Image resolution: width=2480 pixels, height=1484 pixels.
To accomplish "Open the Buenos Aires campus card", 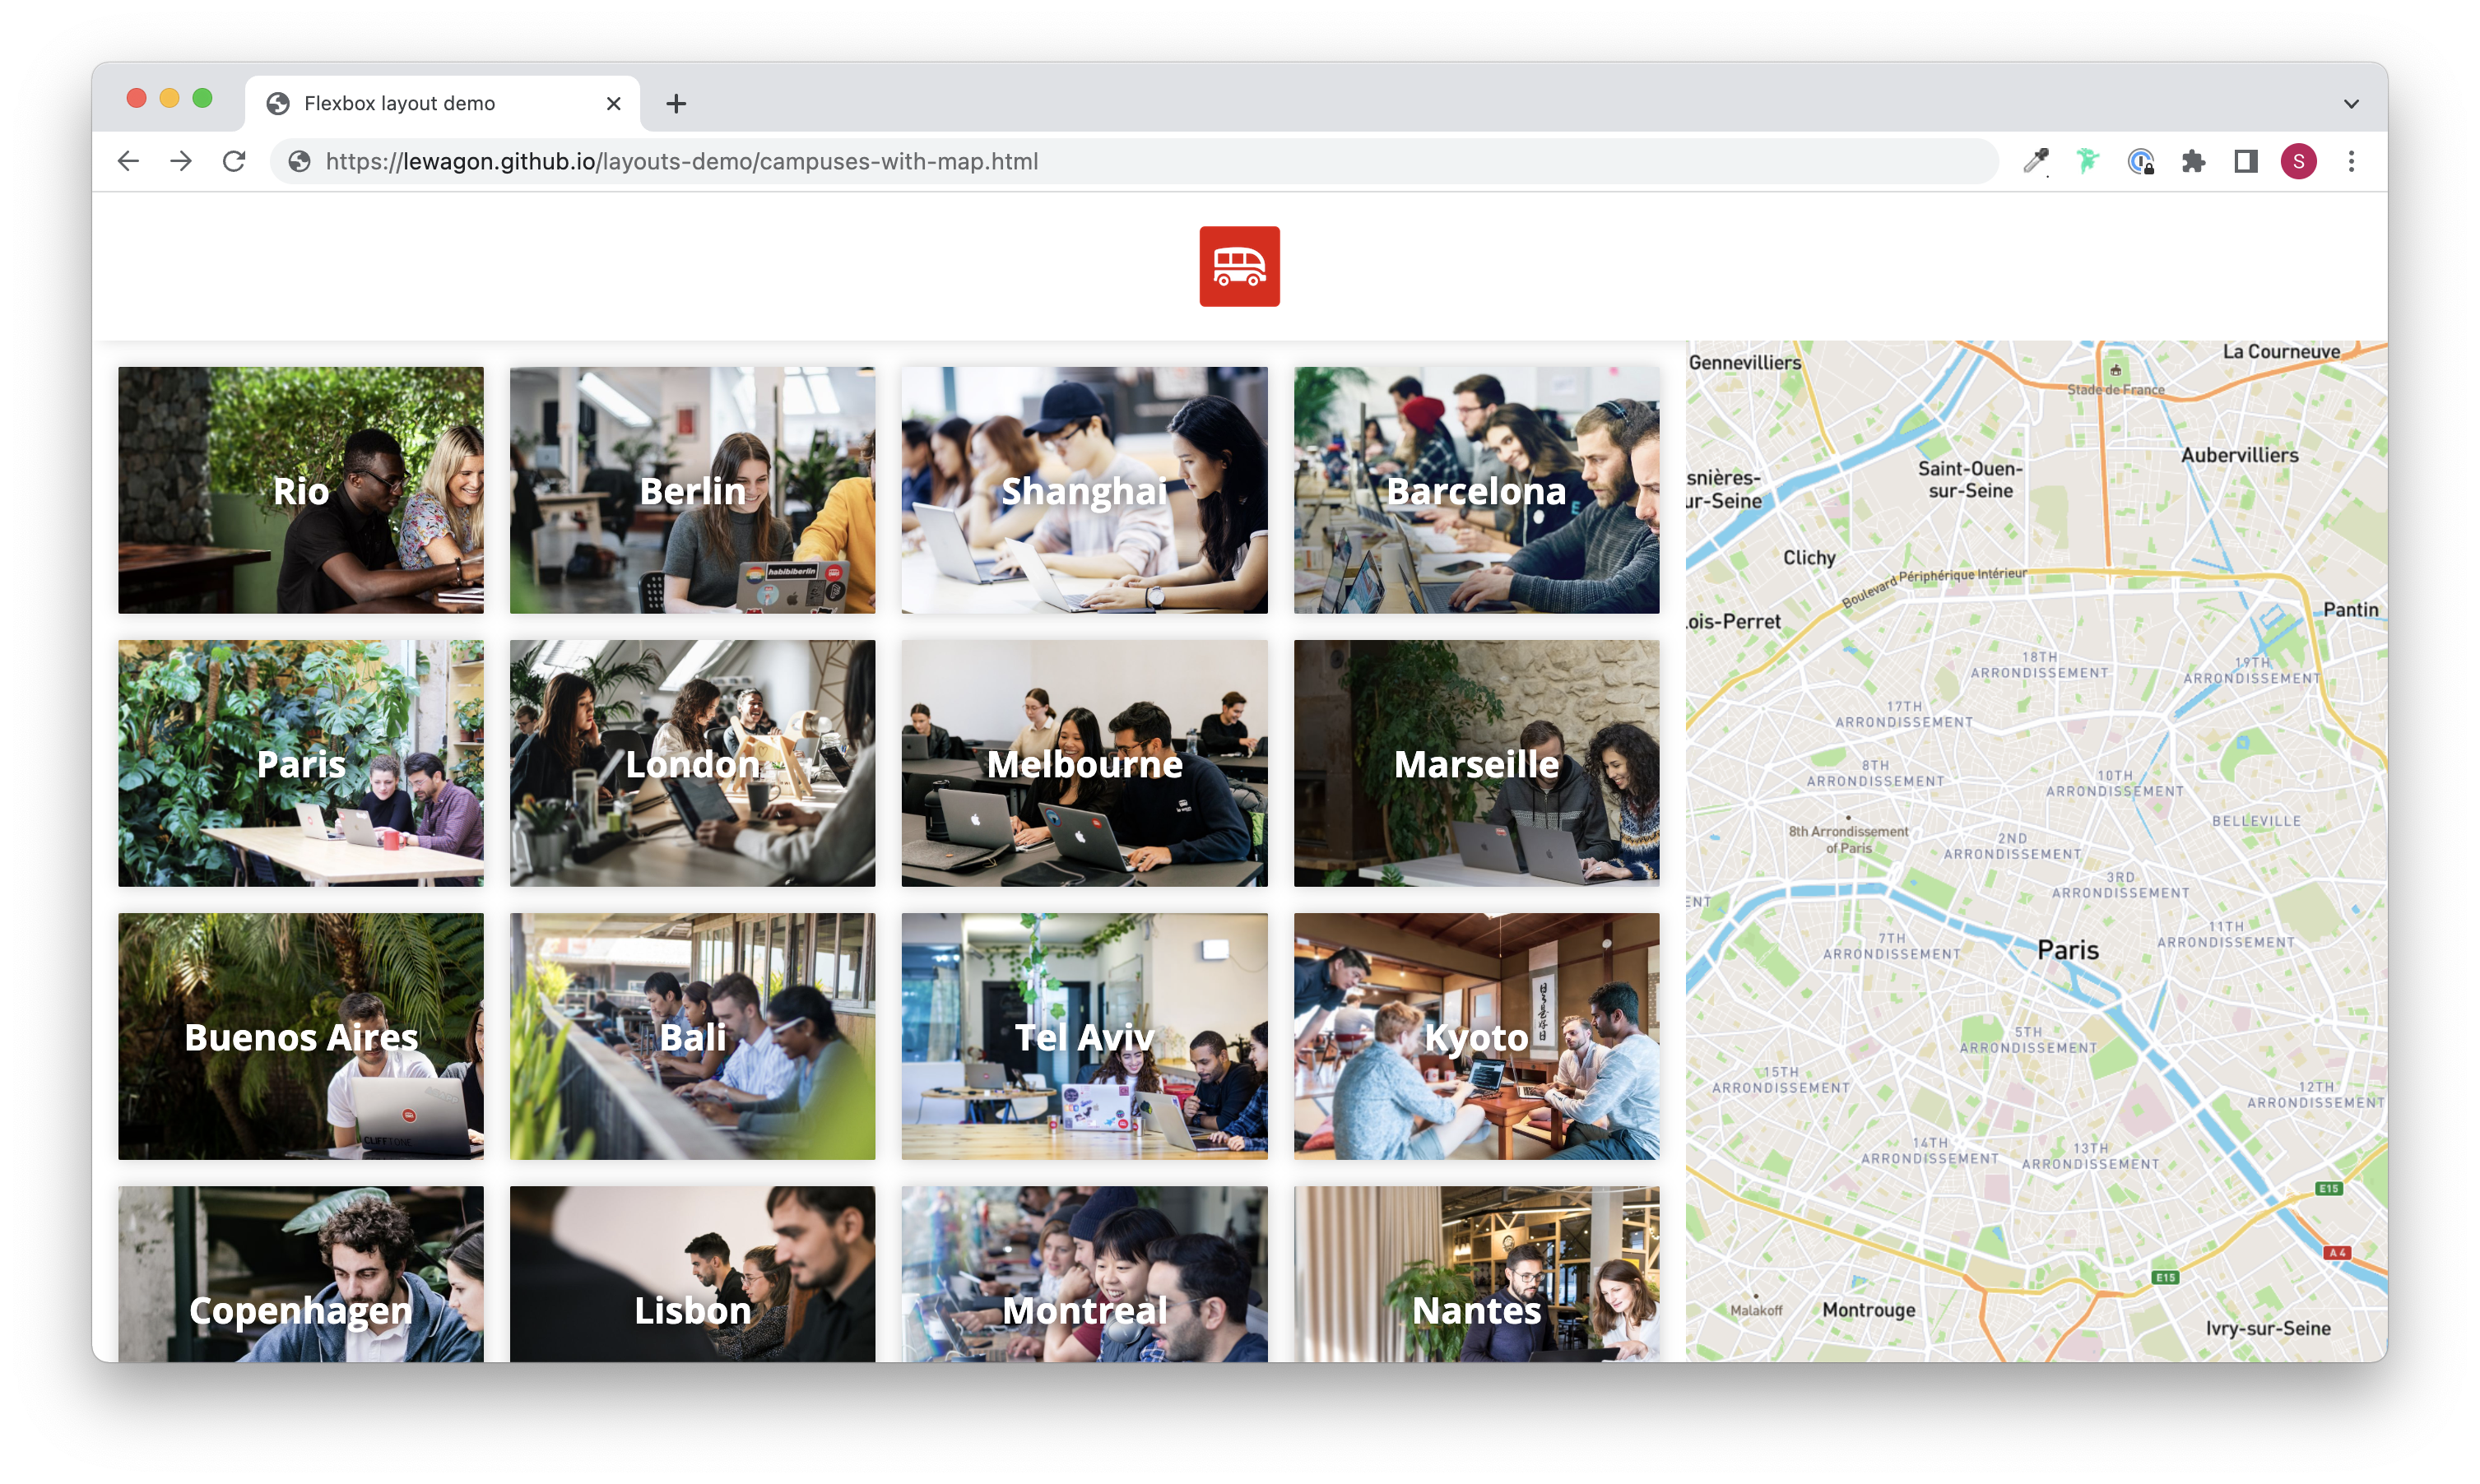I will pos(301,1036).
